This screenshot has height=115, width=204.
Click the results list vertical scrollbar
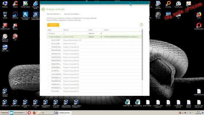point(142,55)
